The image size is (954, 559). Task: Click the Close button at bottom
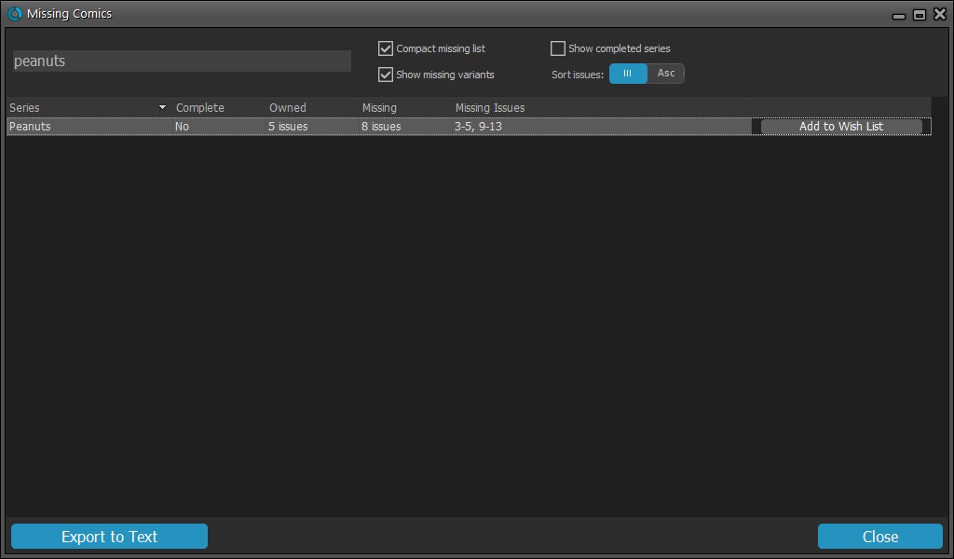point(879,537)
